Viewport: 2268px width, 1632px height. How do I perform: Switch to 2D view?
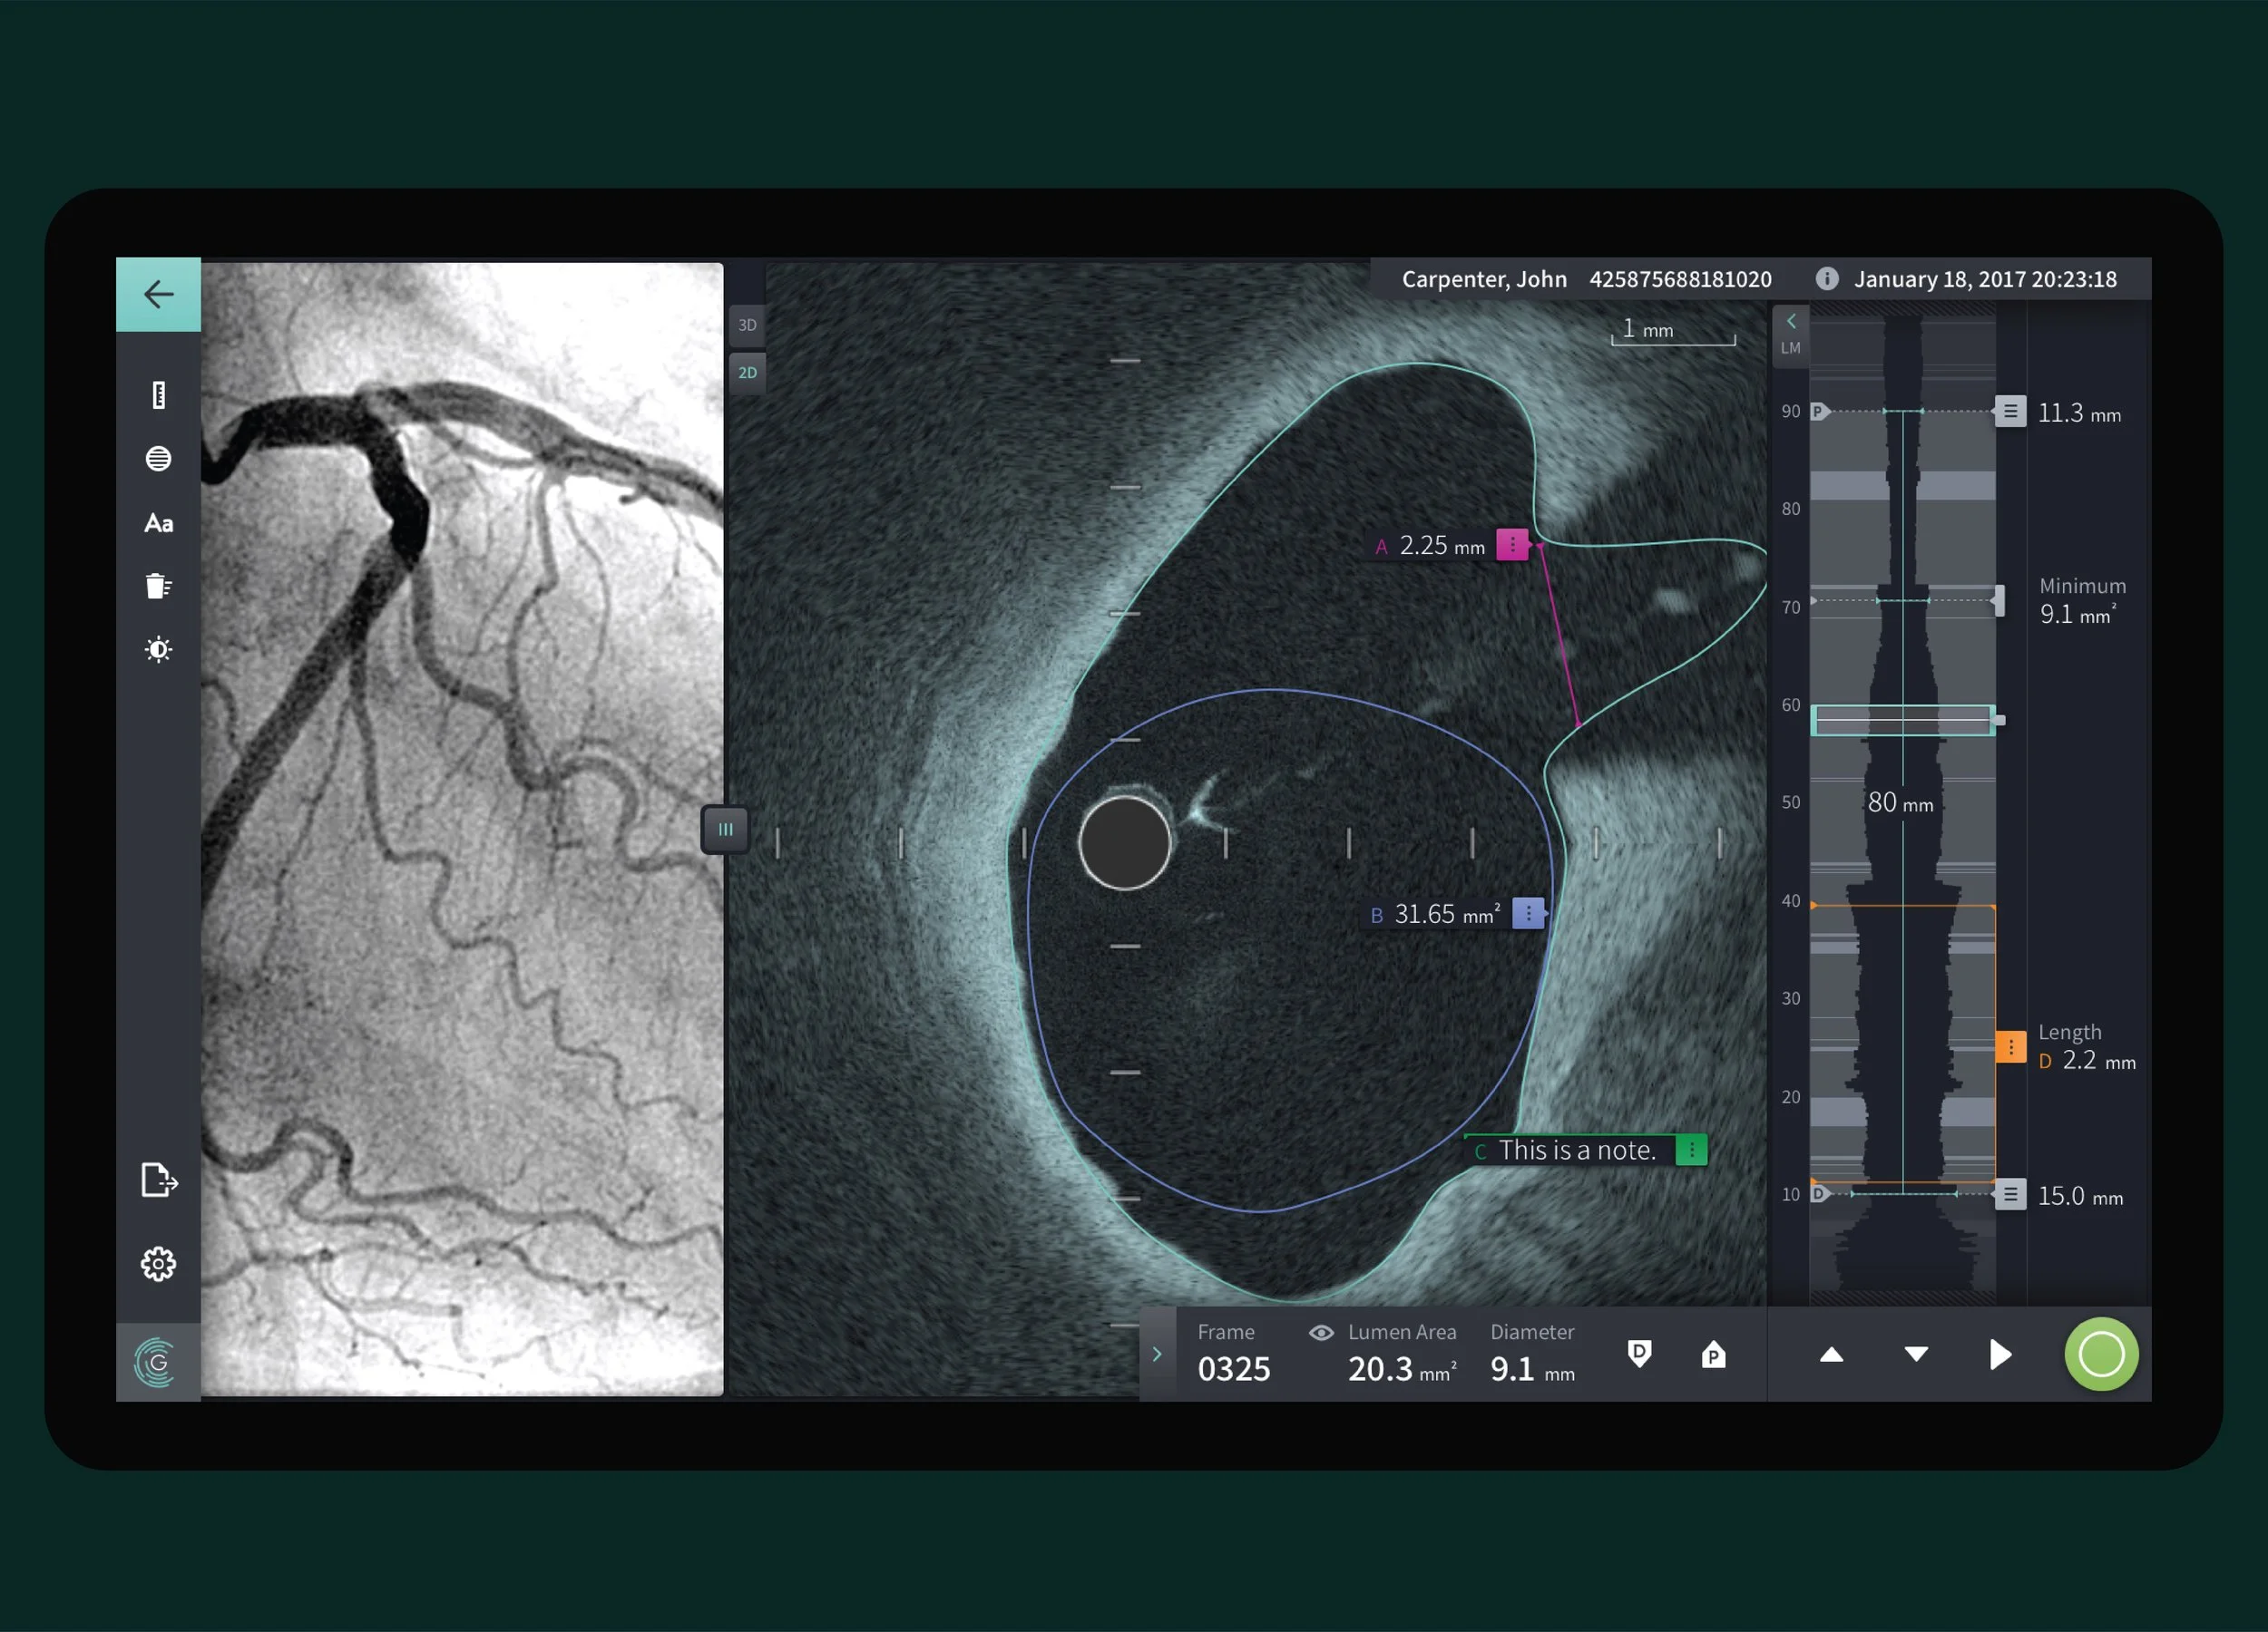[747, 373]
